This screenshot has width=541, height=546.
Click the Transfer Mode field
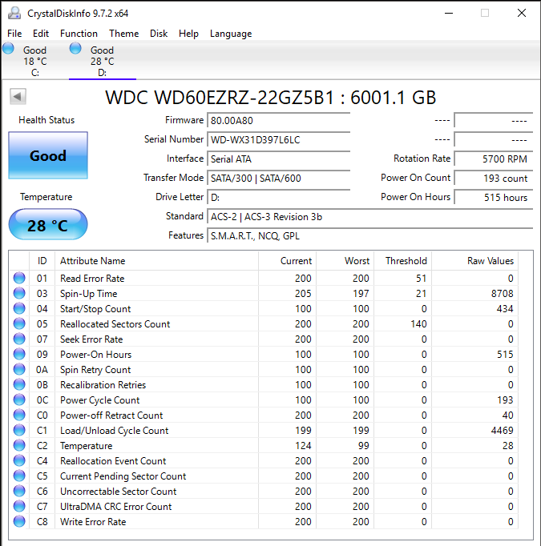[x=279, y=179]
